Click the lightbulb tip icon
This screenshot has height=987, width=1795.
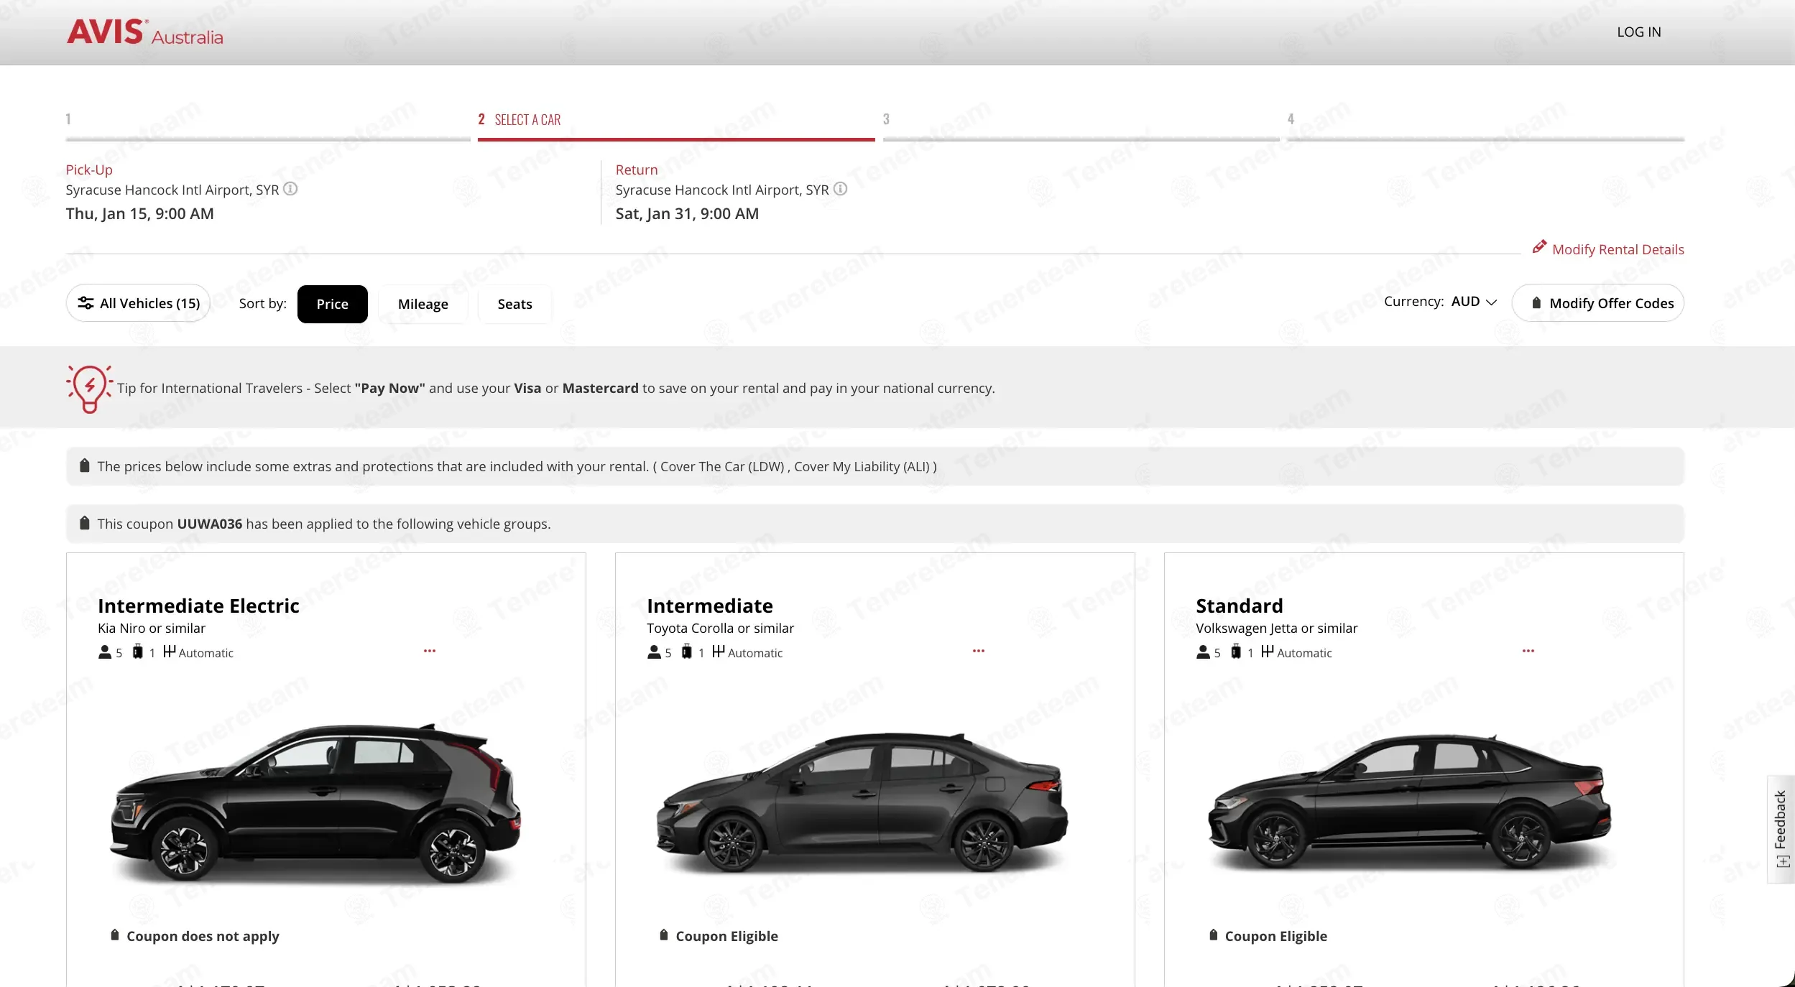coord(89,388)
